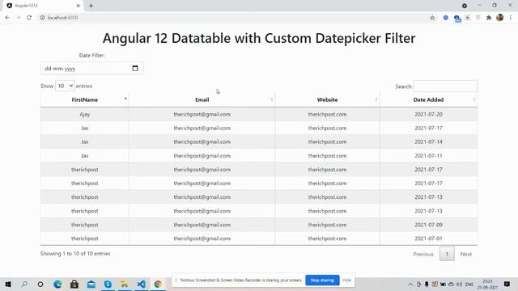Click Stop sharing button
The image size is (518, 291).
coord(322,280)
